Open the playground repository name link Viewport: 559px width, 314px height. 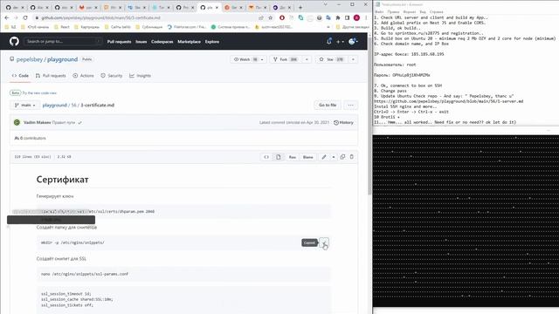tap(62, 59)
